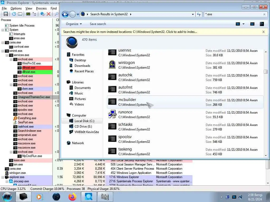Click inside the *.exe search field

click(x=233, y=14)
